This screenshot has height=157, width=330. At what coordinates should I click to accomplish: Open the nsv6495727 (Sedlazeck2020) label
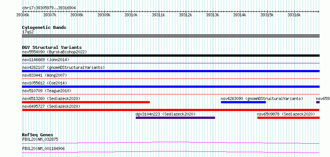point(51,106)
